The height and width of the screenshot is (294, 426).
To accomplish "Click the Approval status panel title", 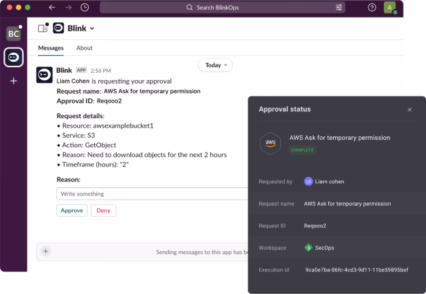I will [x=285, y=109].
